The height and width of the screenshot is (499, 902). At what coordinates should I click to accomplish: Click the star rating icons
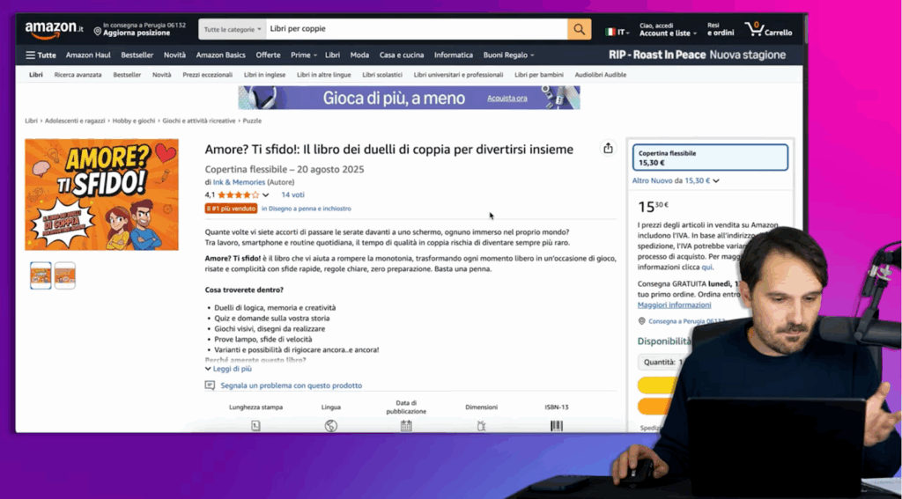(x=238, y=194)
